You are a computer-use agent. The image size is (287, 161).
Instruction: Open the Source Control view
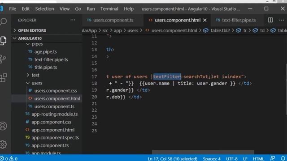click(3, 59)
